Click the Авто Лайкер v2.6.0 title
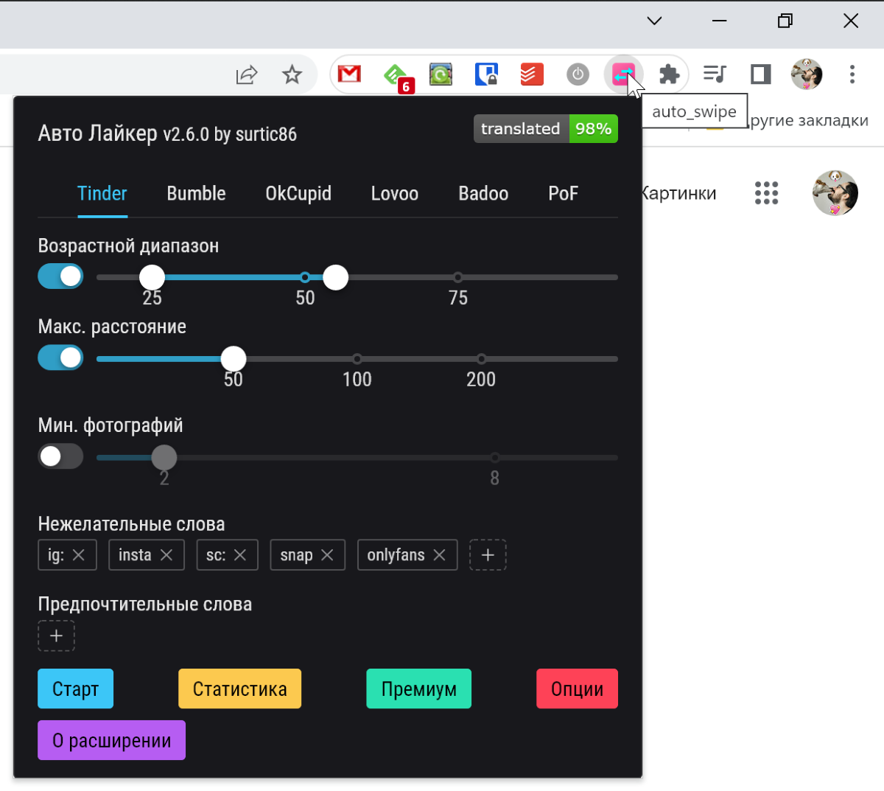The height and width of the screenshot is (791, 884). pos(167,133)
